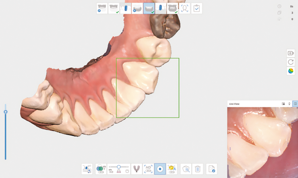Screen dimensions: 298x178
Task: Move the vertical zoom slider handle
Action: (6, 112)
